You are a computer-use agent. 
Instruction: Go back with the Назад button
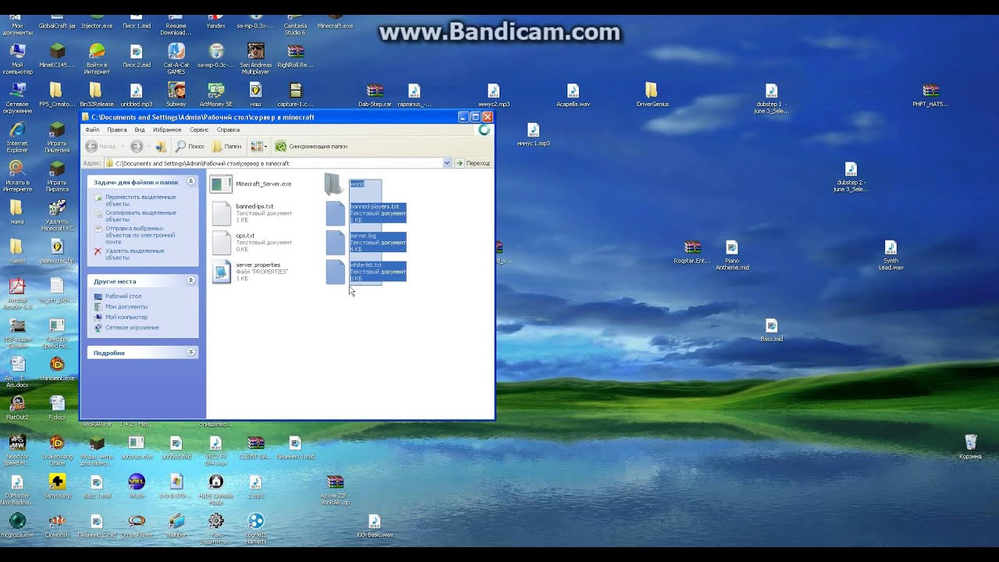pos(101,146)
